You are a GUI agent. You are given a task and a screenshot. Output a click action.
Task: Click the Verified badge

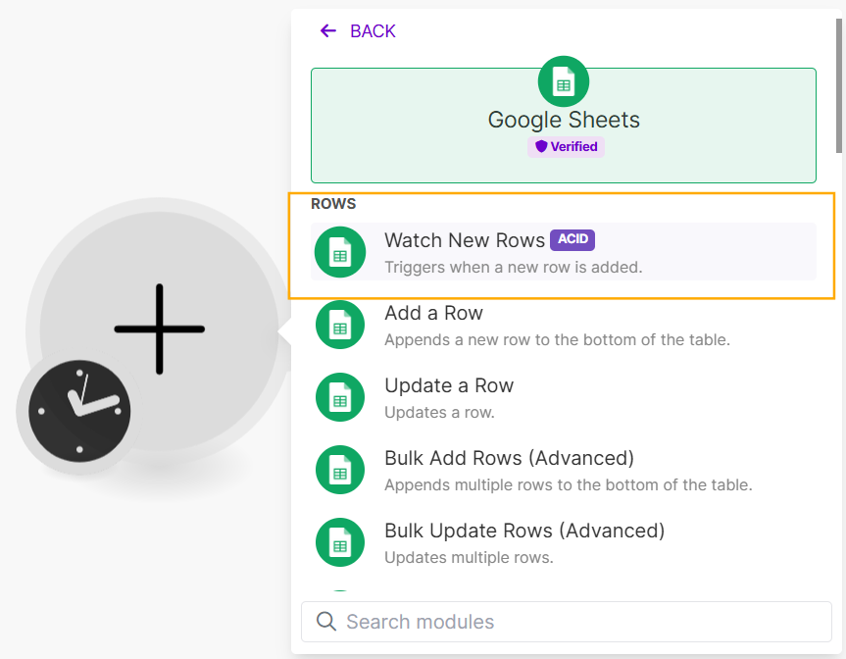point(566,147)
